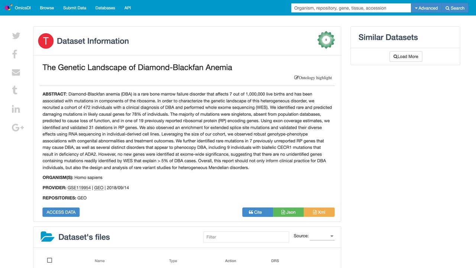Screen dimensions: 476x268
Task: Click the dataset title text
Action: pos(137,67)
